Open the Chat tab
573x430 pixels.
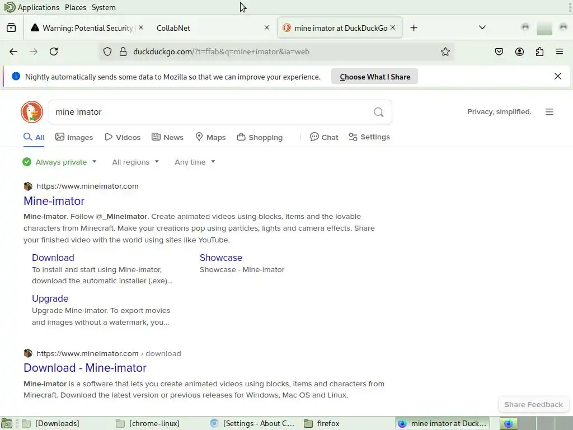click(324, 137)
